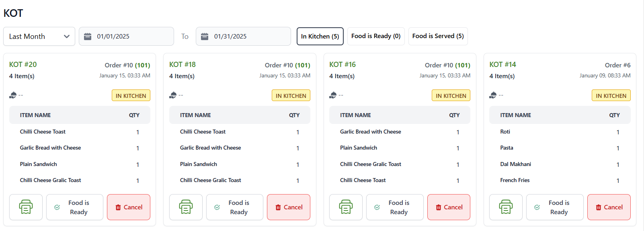
Task: Click waiter icon on KOT #20
Action: pos(13,95)
